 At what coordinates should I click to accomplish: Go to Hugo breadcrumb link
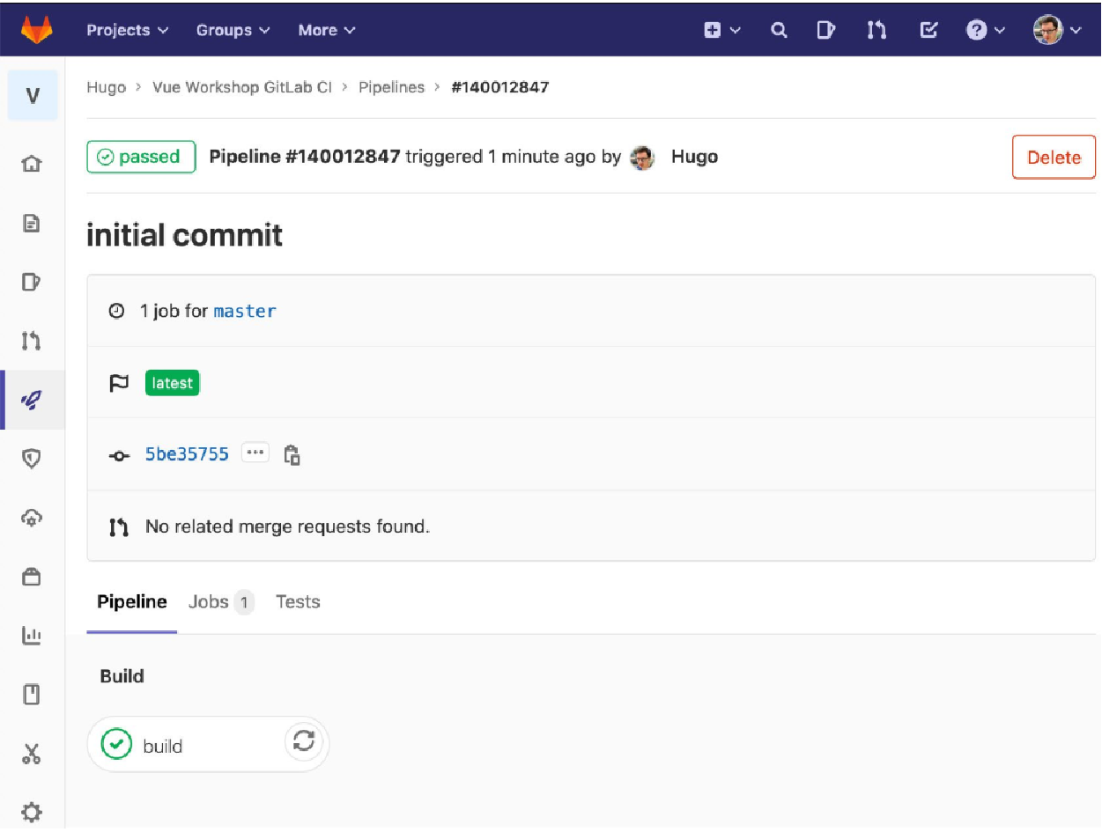106,87
